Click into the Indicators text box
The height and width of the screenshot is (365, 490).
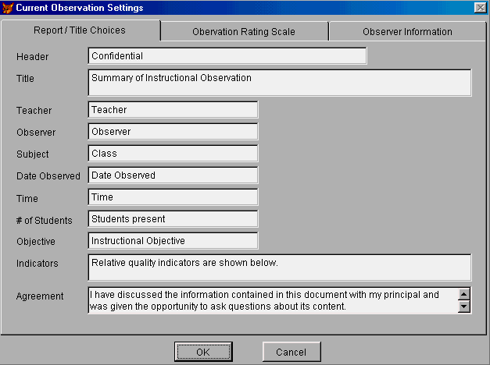coord(280,268)
